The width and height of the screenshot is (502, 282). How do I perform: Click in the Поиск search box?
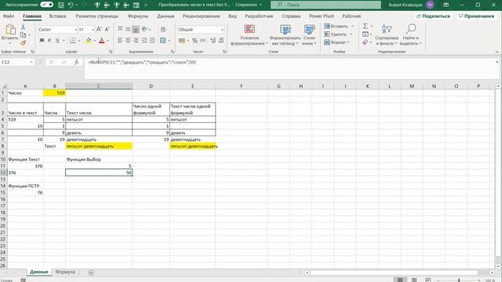coord(326,5)
